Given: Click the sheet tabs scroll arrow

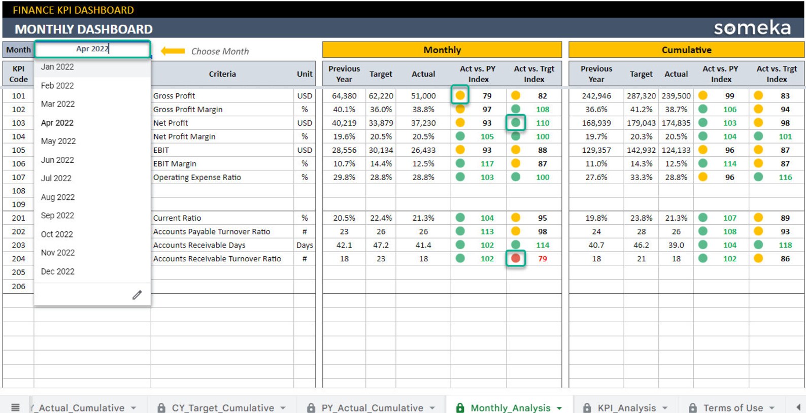Looking at the screenshot, I should (x=798, y=407).
